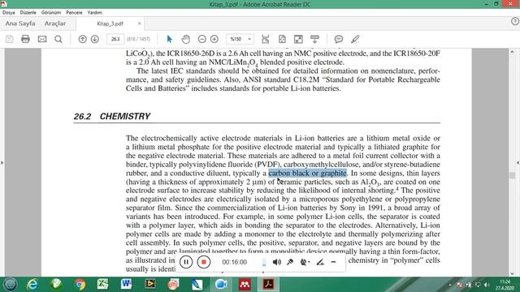Show hidden system tray icons arrow

tap(450, 285)
